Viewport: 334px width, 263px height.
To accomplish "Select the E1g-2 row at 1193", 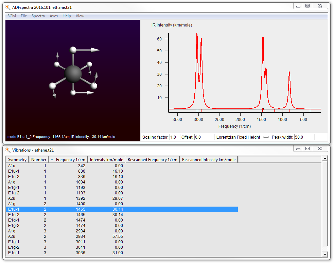I will [x=122, y=193].
